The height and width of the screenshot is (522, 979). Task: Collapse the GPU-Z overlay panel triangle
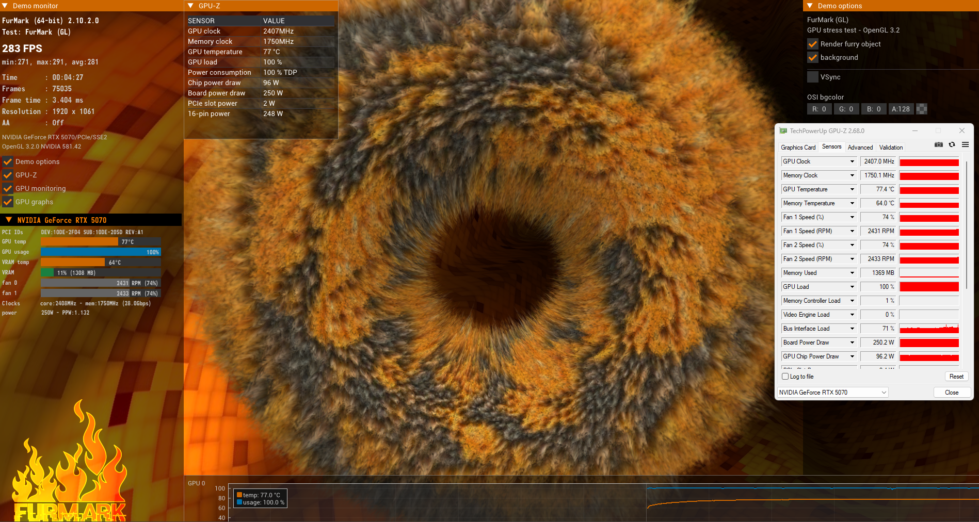190,6
